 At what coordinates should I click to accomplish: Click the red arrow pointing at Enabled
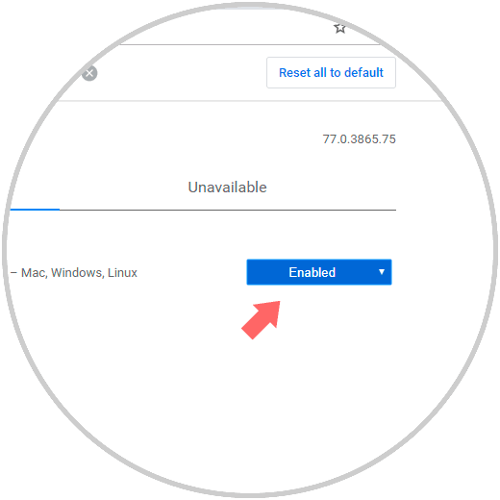coord(262,319)
